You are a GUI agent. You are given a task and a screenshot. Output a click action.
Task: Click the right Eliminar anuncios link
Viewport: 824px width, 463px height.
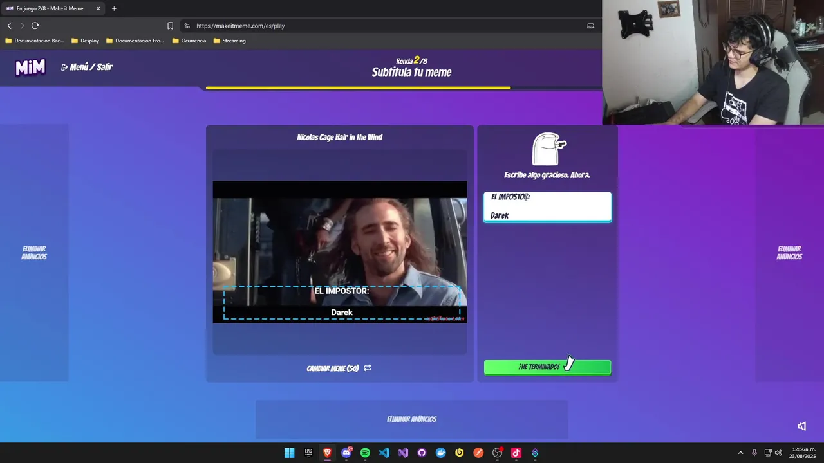coord(789,253)
